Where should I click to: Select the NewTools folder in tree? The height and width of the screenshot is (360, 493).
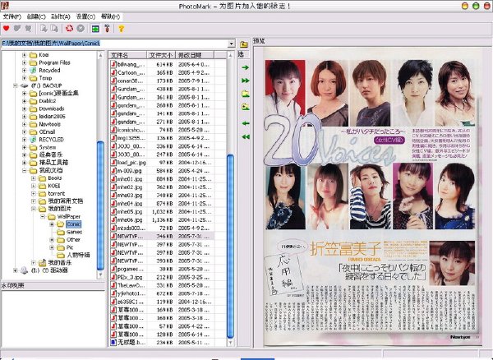click(x=49, y=124)
